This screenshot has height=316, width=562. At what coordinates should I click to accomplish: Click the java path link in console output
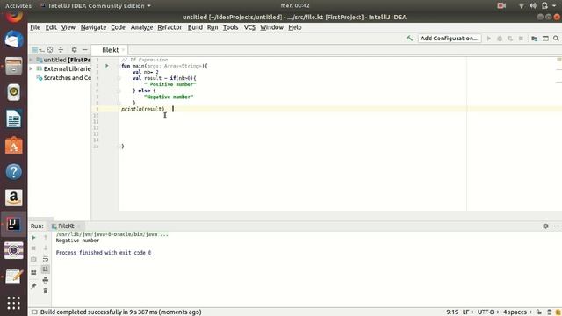112,234
